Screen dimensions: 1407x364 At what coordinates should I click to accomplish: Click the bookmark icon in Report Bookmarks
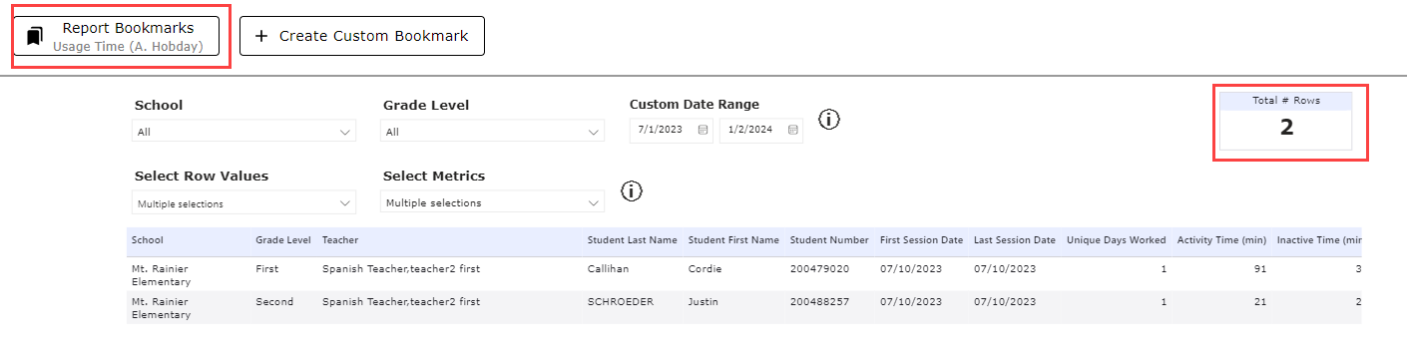pos(35,36)
